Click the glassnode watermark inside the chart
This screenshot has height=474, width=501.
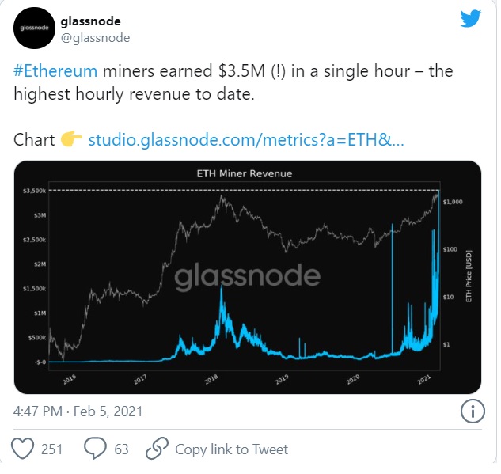247,276
